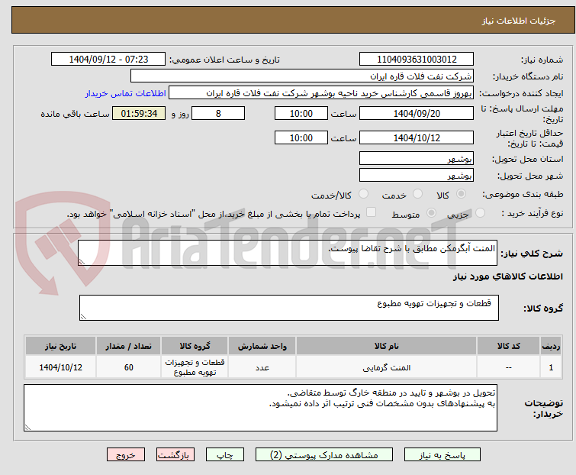The height and width of the screenshot is (475, 576).
Task: Click the quantity cell showing 60
Action: 129,367
